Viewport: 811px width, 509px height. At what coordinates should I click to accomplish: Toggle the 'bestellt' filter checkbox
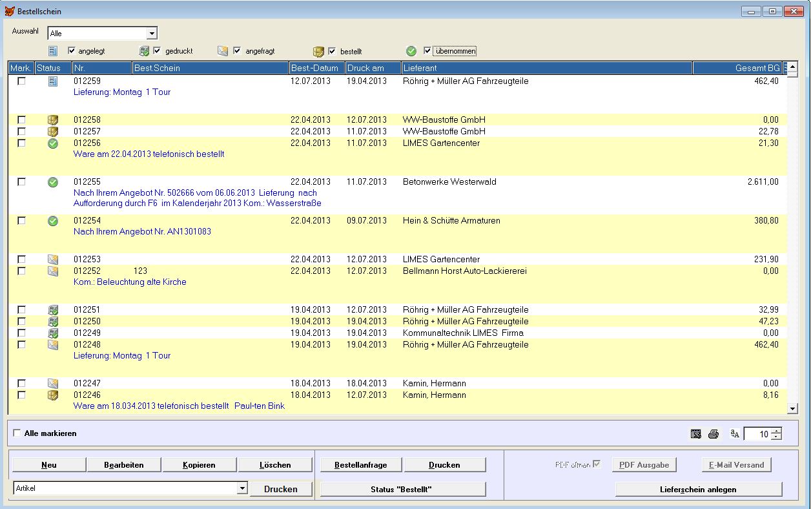coord(332,51)
